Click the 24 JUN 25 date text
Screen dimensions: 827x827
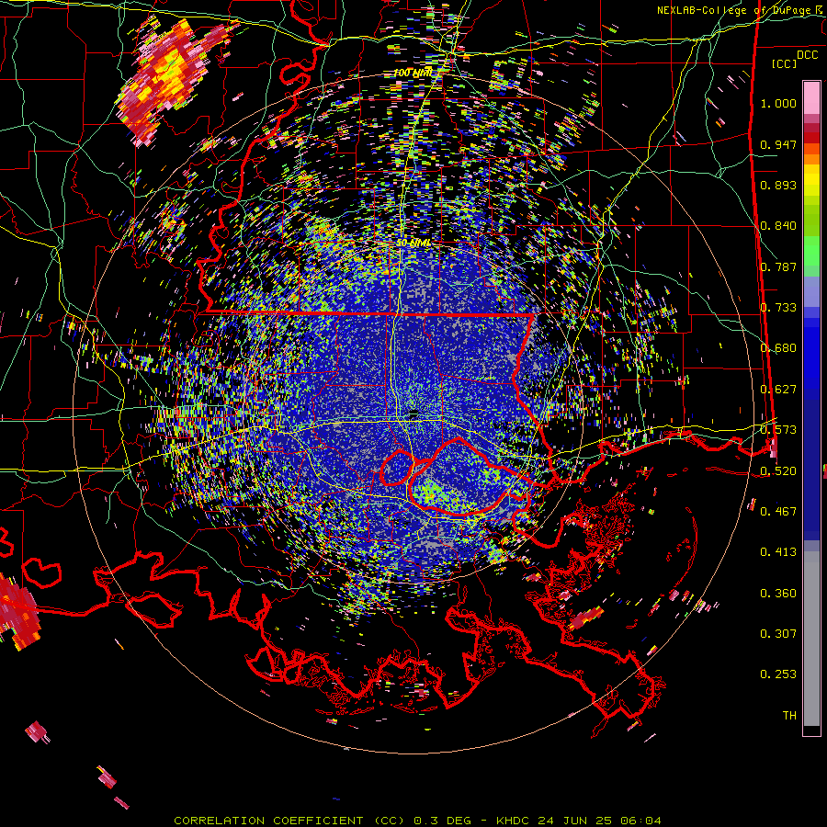pyautogui.click(x=573, y=821)
